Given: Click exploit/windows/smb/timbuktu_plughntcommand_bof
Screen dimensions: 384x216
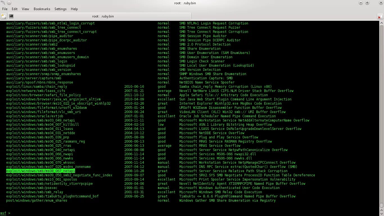Looking at the screenshot, I should 52,196.
